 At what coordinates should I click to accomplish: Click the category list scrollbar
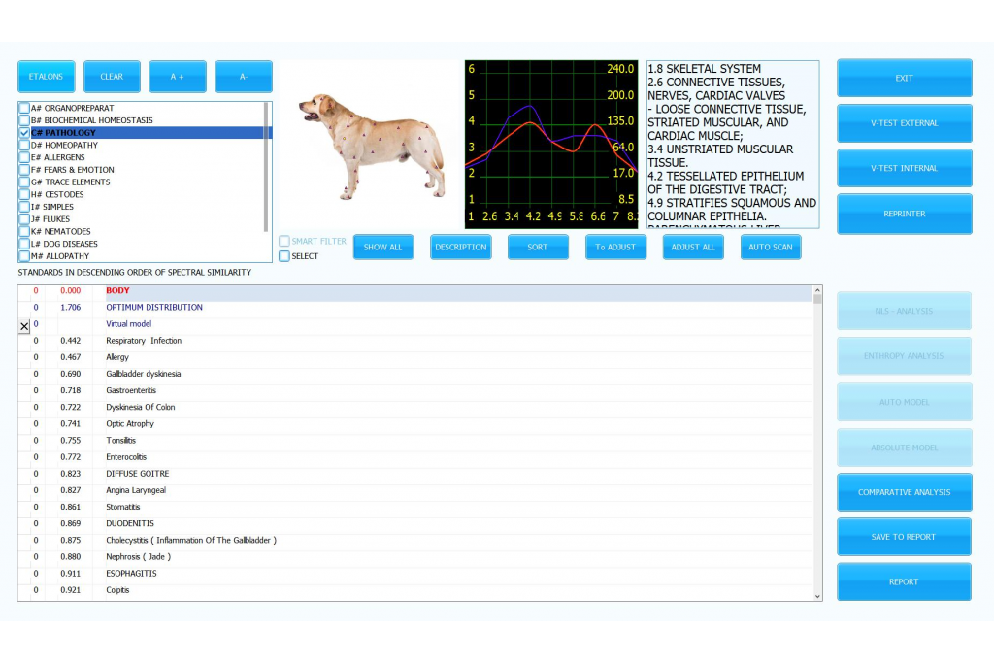[x=266, y=167]
